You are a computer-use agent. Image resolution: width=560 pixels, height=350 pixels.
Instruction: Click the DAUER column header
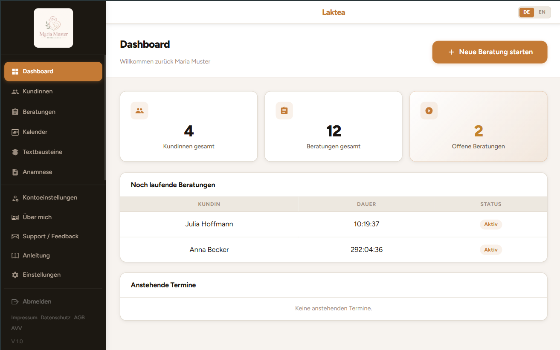pyautogui.click(x=366, y=204)
